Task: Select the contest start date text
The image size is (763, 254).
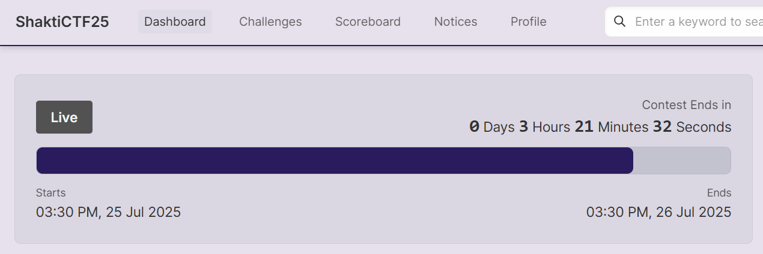Action: [108, 212]
